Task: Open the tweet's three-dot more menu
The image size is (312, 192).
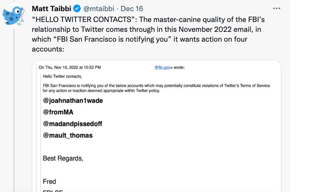Action: (276, 9)
